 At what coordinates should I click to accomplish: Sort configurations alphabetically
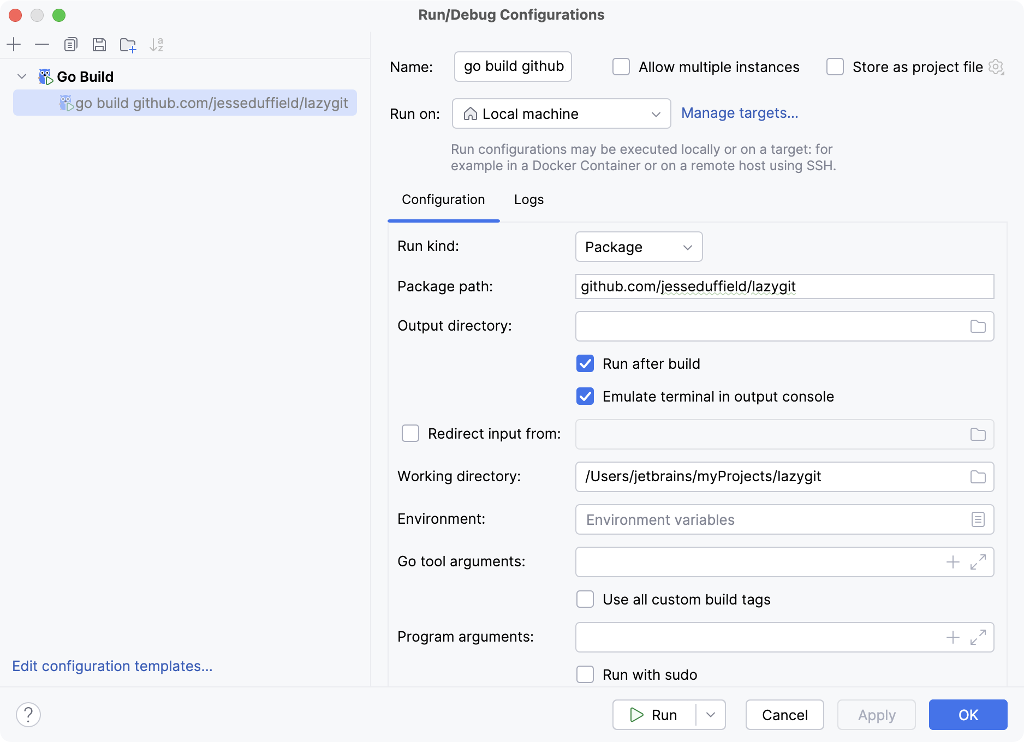pyautogui.click(x=157, y=45)
